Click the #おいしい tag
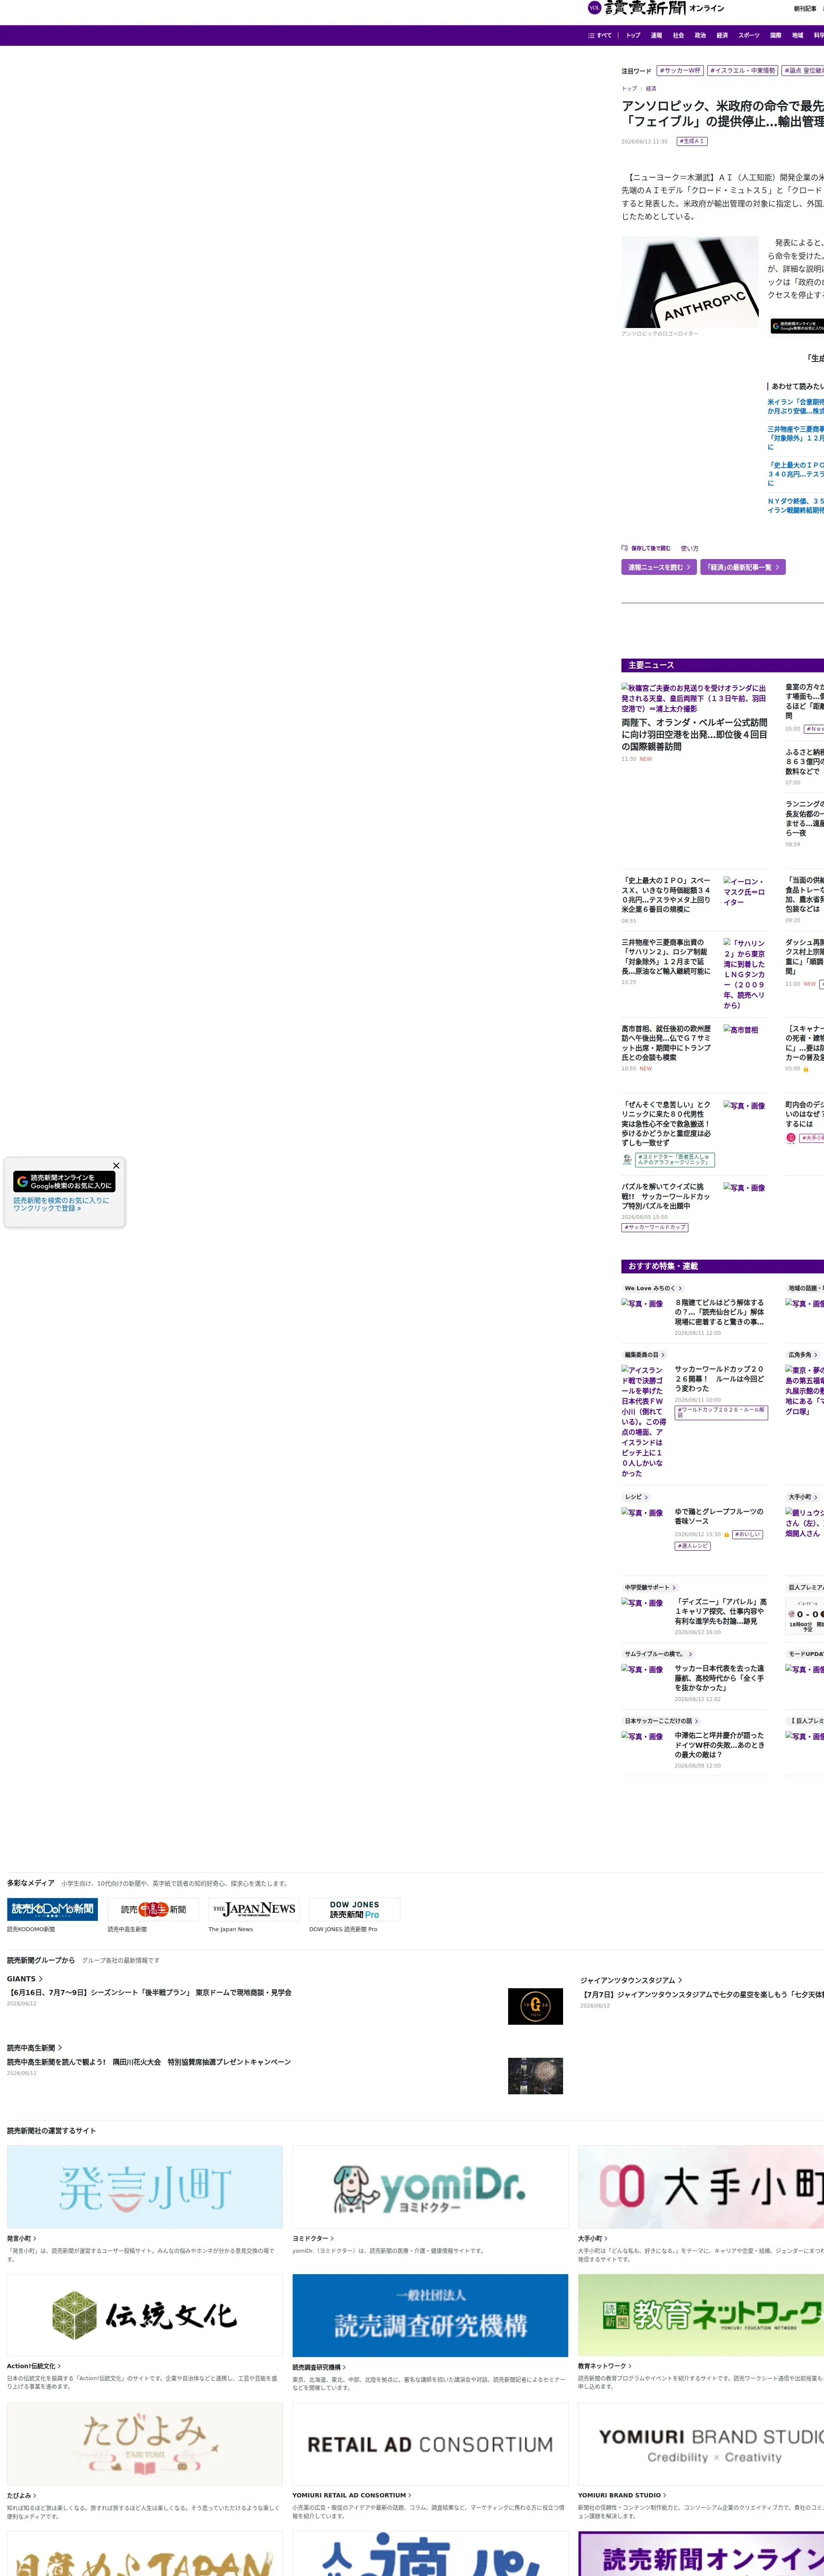 coord(747,1534)
